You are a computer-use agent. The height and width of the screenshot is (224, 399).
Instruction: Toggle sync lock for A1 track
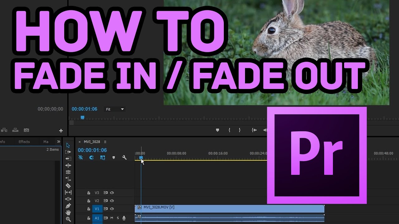pyautogui.click(x=106, y=218)
